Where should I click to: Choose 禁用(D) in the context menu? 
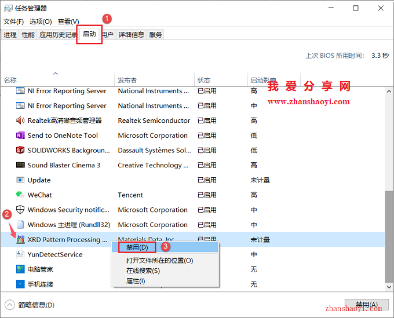pyautogui.click(x=137, y=247)
